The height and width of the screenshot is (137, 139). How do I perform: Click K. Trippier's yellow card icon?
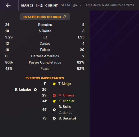coord(54,101)
